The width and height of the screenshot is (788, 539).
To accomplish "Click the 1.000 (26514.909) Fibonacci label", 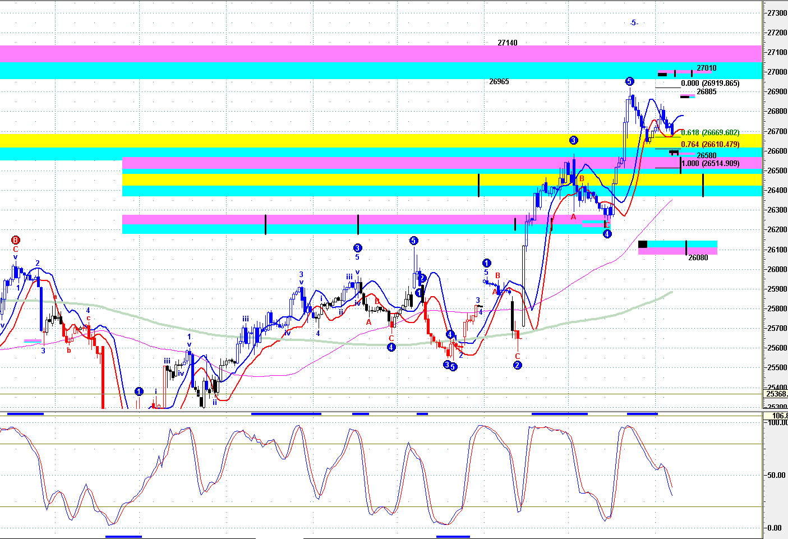I will [x=710, y=164].
